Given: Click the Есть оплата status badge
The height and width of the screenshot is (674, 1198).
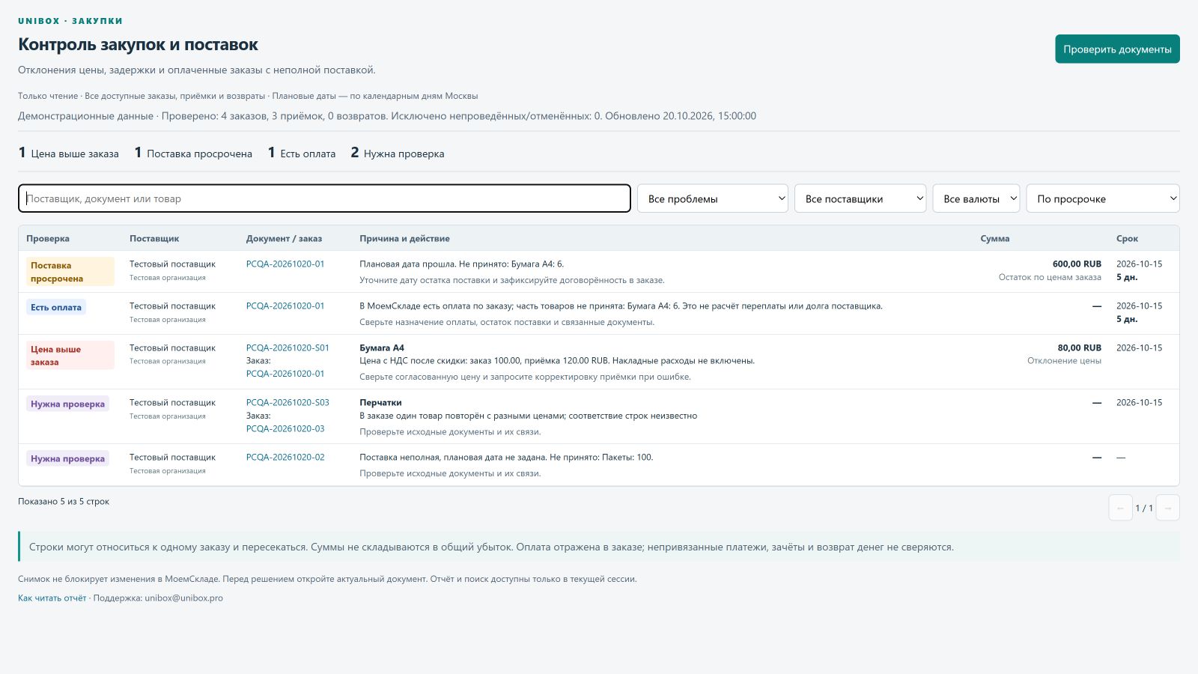Looking at the screenshot, I should pos(56,307).
